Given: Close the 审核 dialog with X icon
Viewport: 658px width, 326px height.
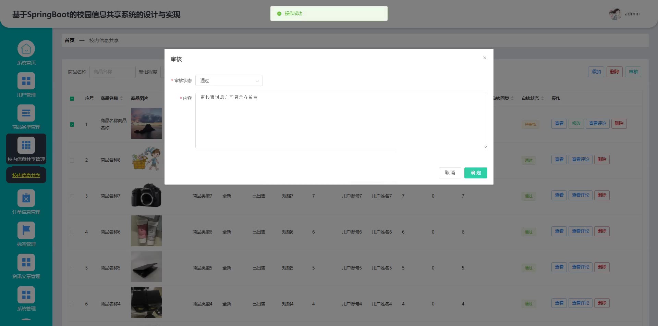Looking at the screenshot, I should [485, 58].
